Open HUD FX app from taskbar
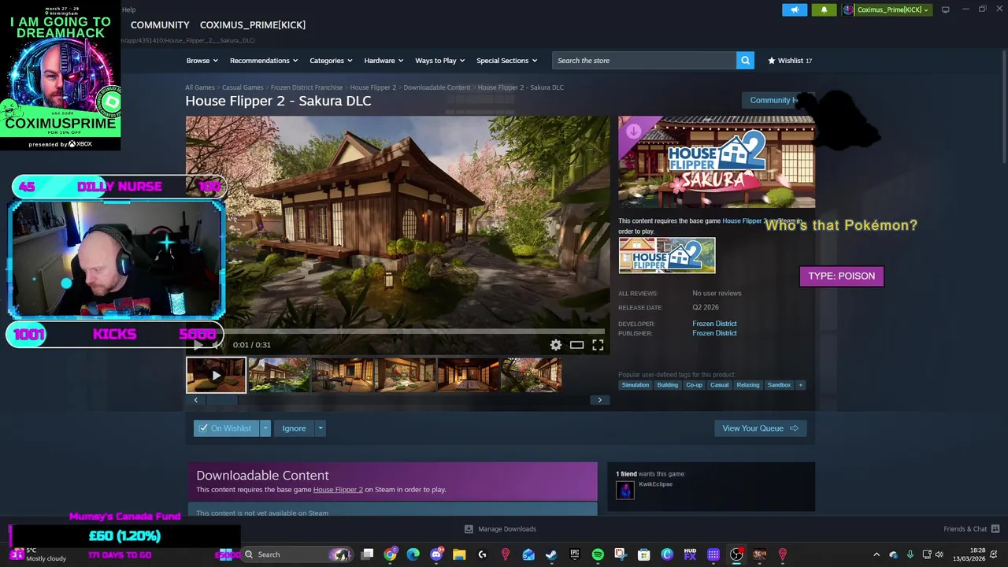Screen dimensions: 1008x567 click(x=690, y=554)
